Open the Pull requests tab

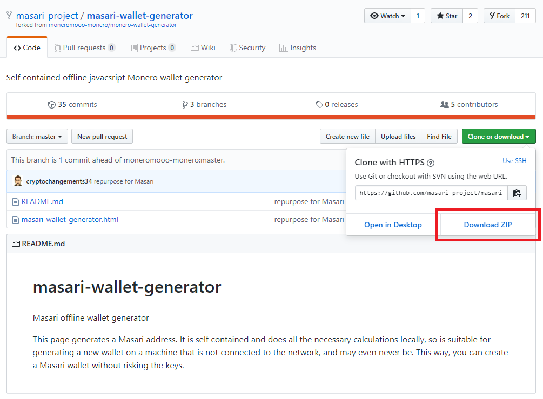click(84, 48)
